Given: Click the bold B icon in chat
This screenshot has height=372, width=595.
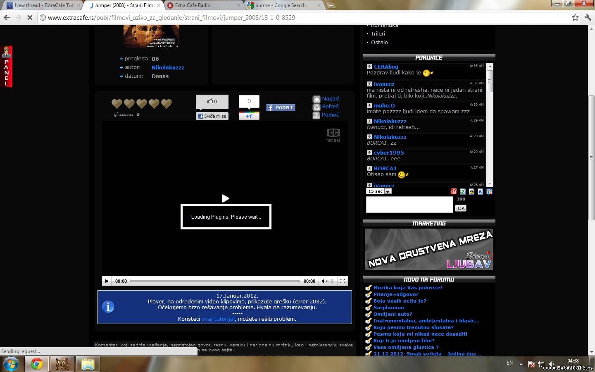Looking at the screenshot, I should click(x=480, y=192).
